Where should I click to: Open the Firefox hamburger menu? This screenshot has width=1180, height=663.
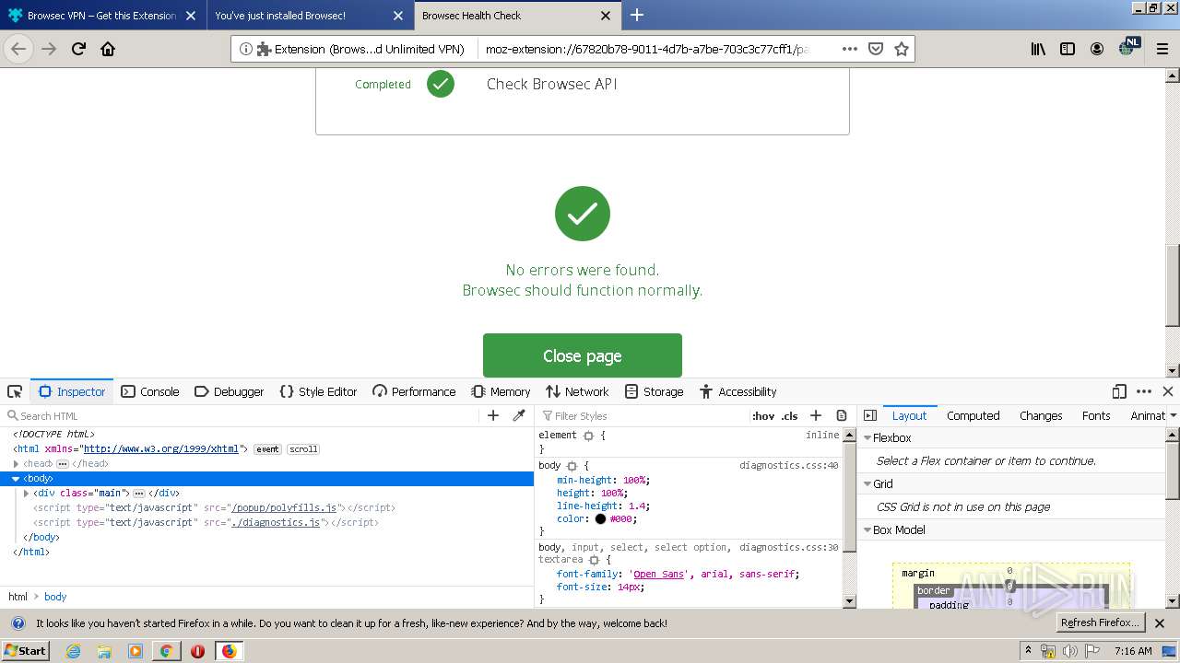click(x=1162, y=49)
